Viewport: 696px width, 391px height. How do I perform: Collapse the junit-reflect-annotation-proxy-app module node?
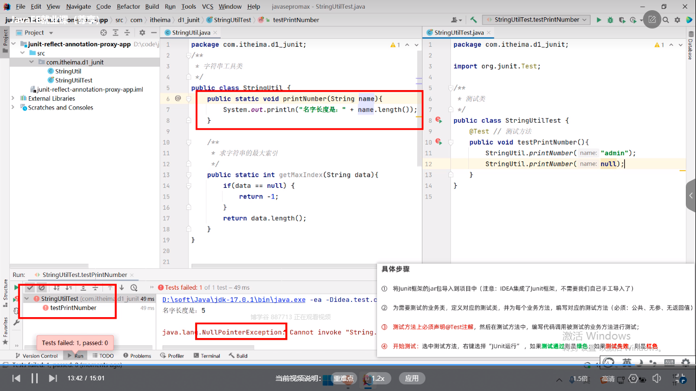pos(14,44)
